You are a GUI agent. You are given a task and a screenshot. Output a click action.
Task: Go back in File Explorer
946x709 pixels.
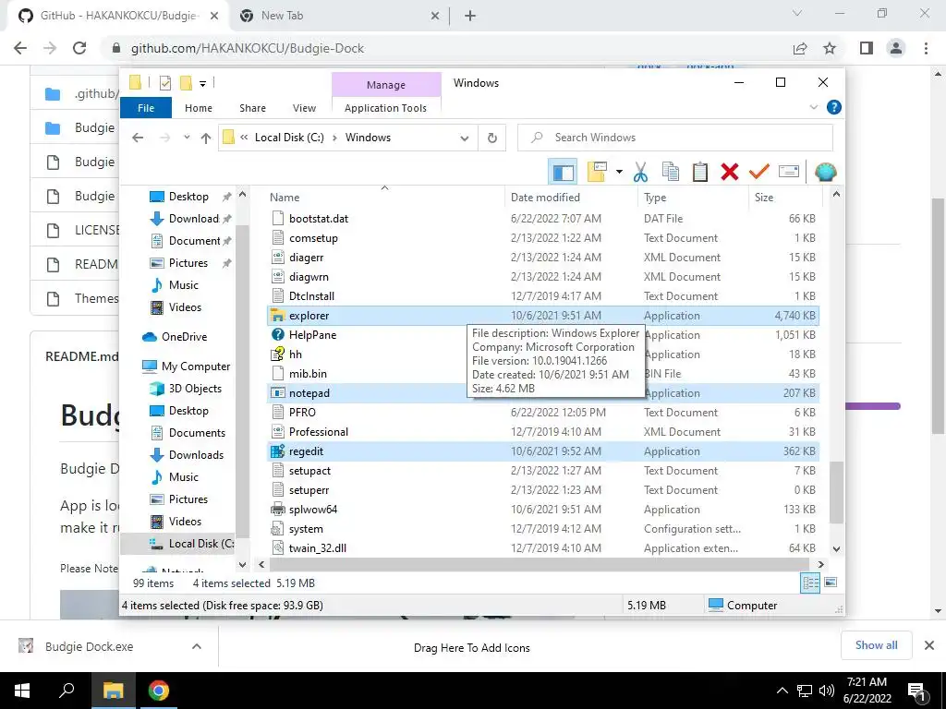pyautogui.click(x=138, y=138)
